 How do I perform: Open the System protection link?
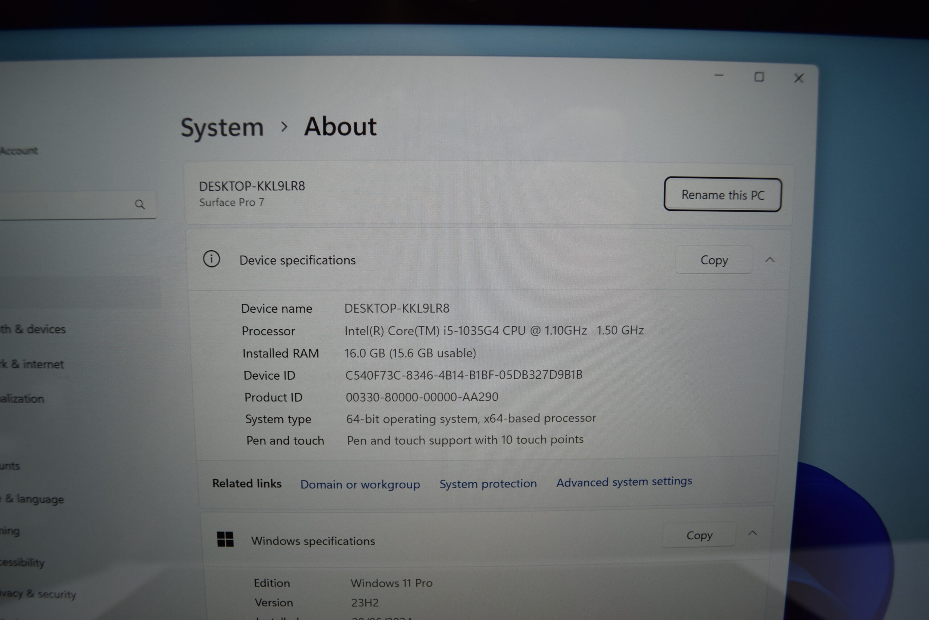(488, 483)
